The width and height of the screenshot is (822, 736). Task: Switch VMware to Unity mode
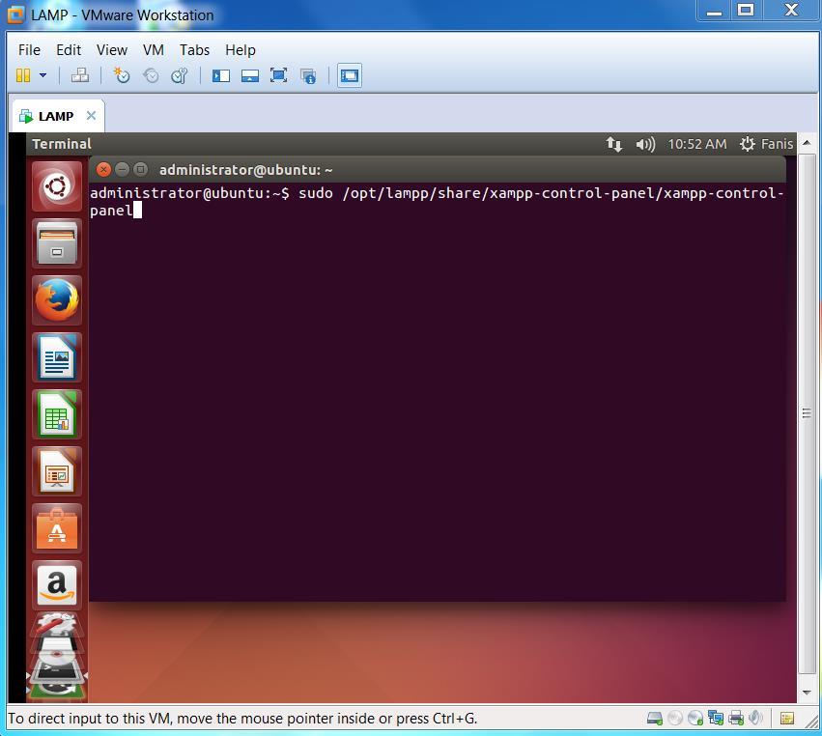(308, 75)
